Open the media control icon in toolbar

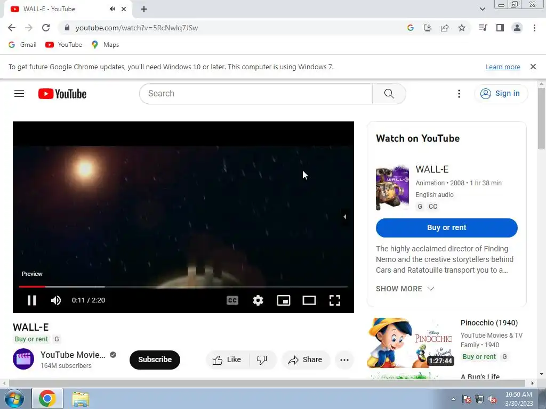pyautogui.click(x=483, y=28)
